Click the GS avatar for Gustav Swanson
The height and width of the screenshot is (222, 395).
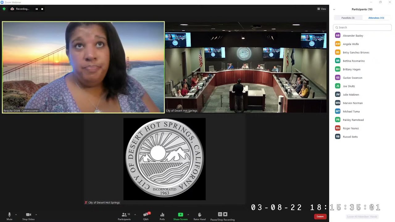pyautogui.click(x=338, y=78)
